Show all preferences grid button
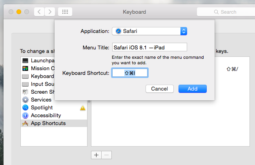This screenshot has width=255, height=165. coord(65,12)
